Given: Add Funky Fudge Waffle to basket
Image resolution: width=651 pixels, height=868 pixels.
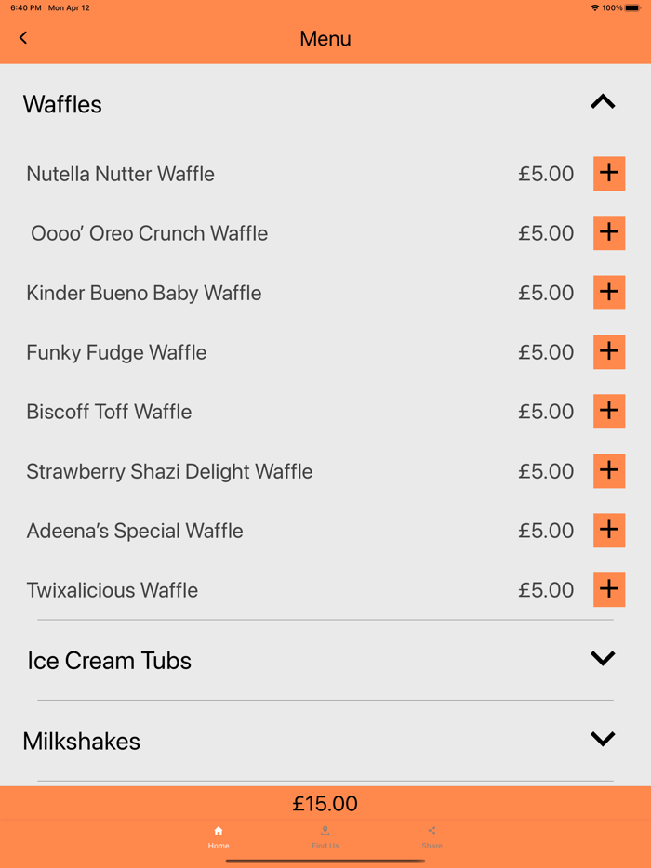Looking at the screenshot, I should tap(609, 352).
